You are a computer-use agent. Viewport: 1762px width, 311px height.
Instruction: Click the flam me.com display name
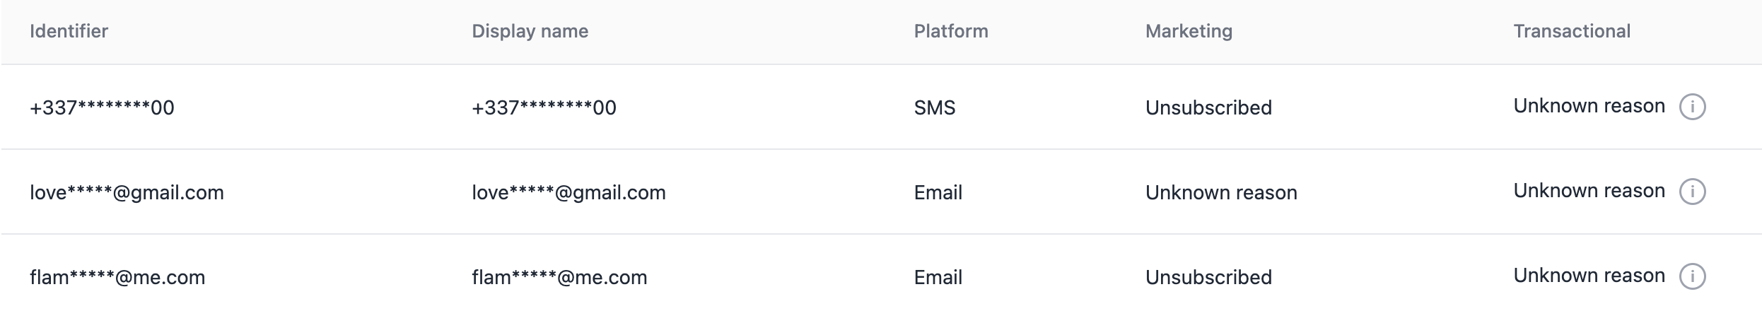click(559, 277)
